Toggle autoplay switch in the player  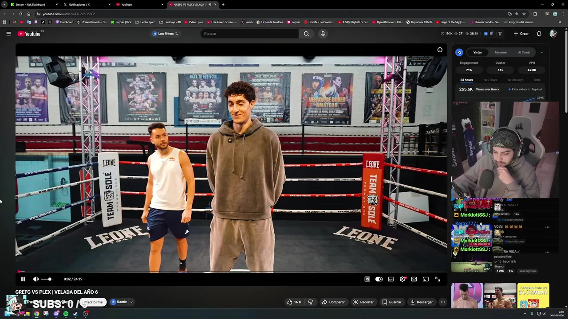pyautogui.click(x=379, y=279)
